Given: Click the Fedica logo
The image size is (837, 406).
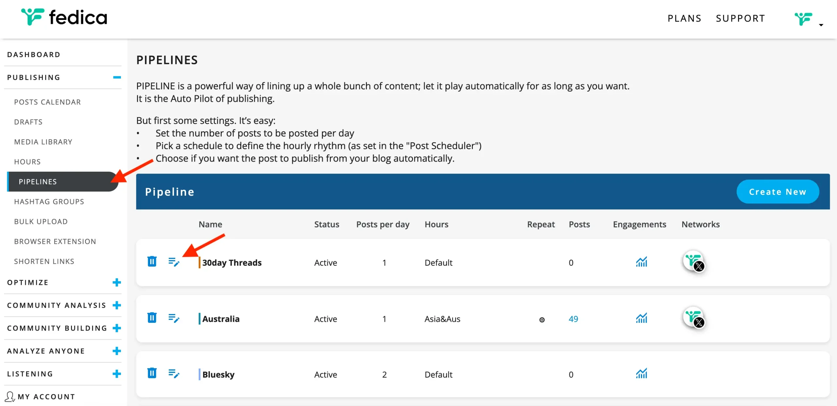Looking at the screenshot, I should point(64,17).
